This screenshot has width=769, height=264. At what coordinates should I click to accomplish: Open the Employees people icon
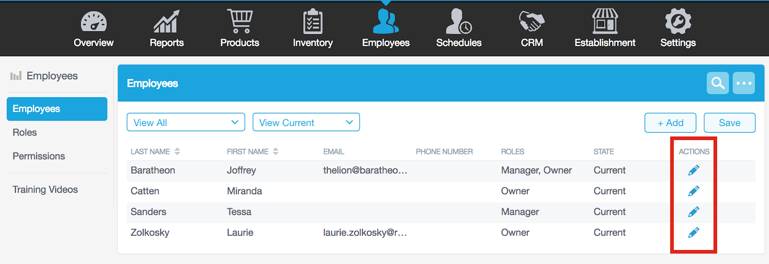click(386, 21)
